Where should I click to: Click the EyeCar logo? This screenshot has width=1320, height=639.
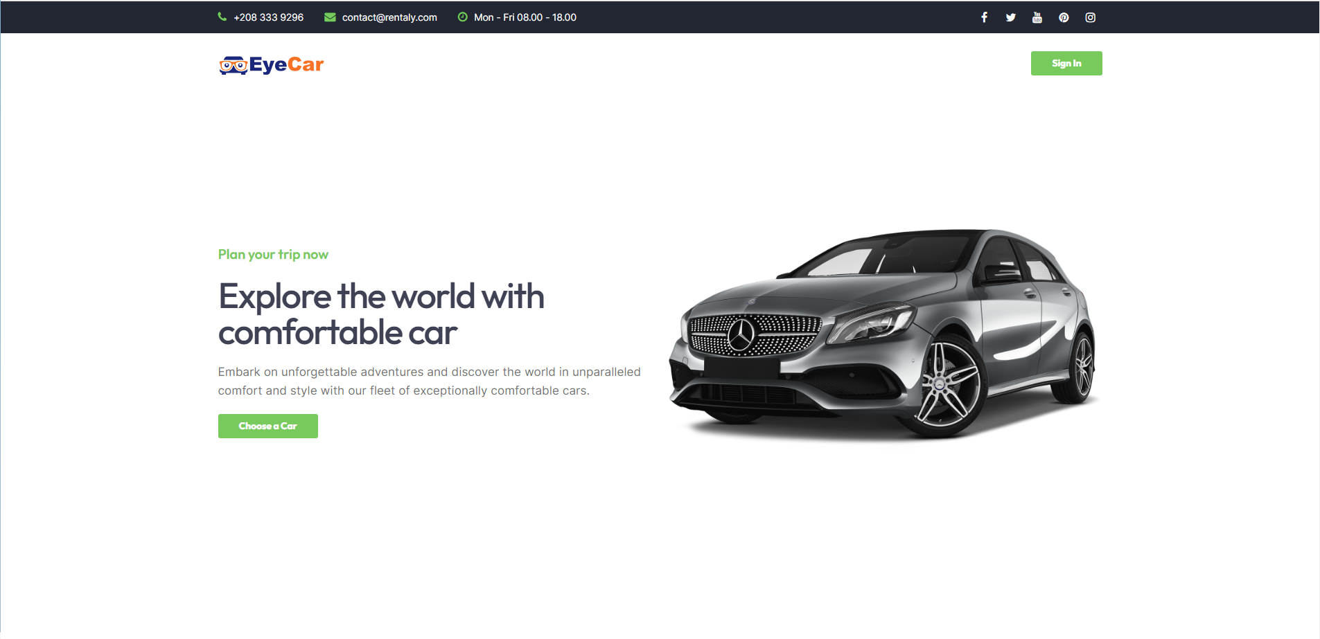tap(271, 64)
